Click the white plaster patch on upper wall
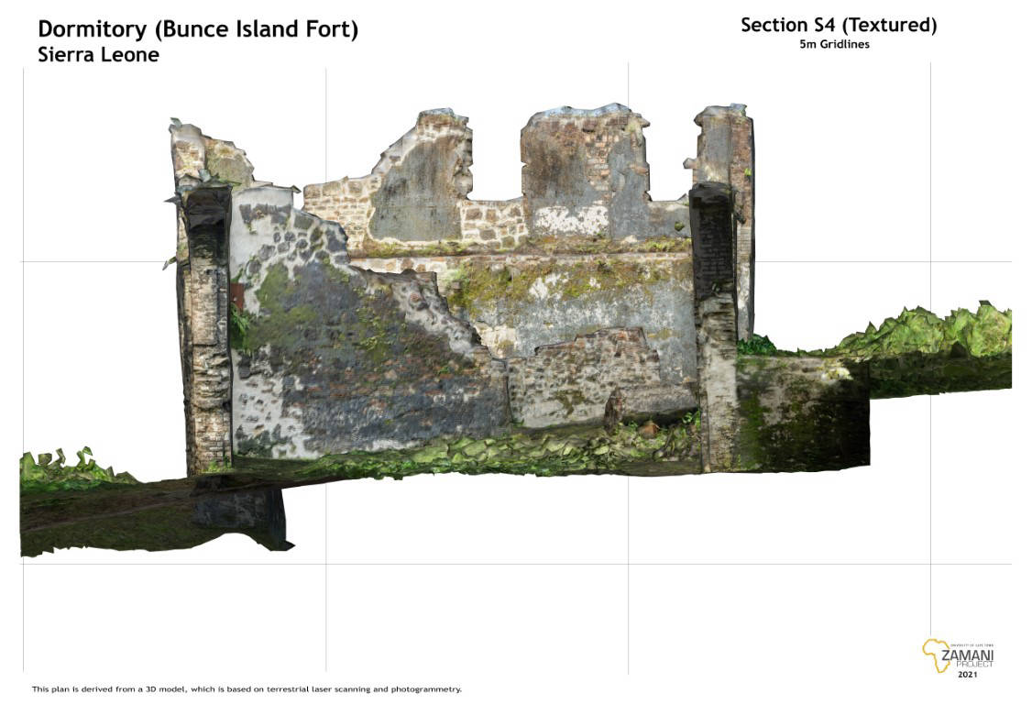This screenshot has height=704, width=1032. pyautogui.click(x=570, y=220)
